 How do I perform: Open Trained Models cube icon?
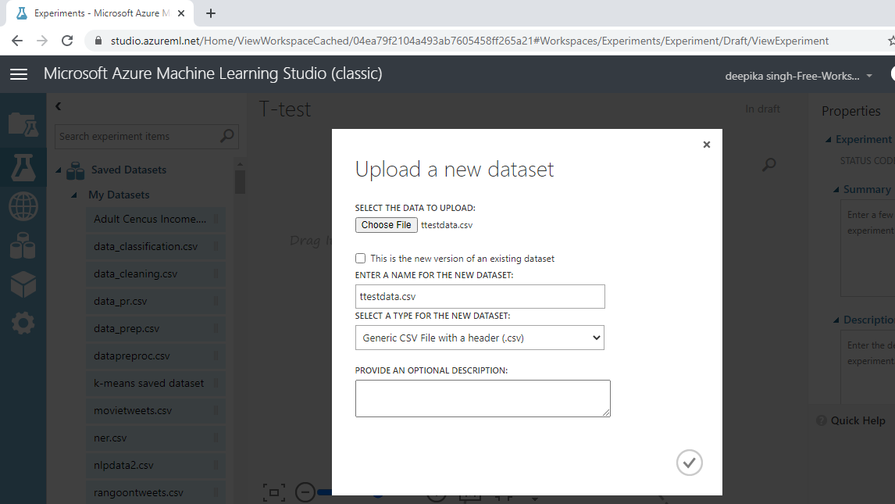pyautogui.click(x=23, y=284)
